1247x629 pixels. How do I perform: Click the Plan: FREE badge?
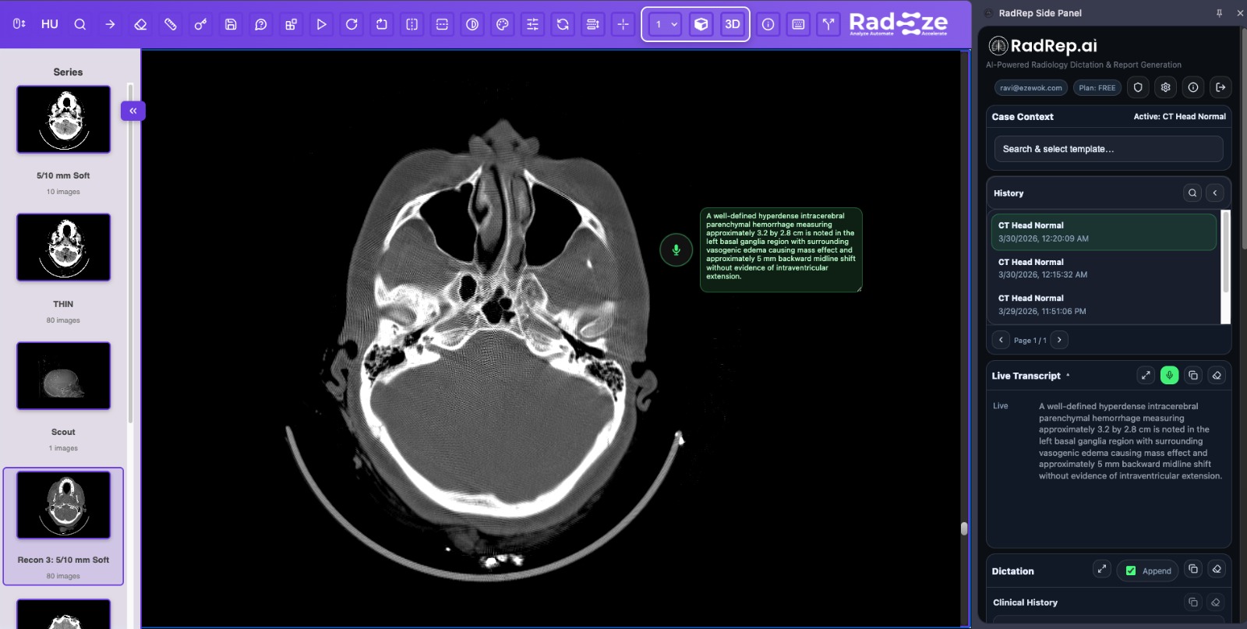pyautogui.click(x=1097, y=88)
